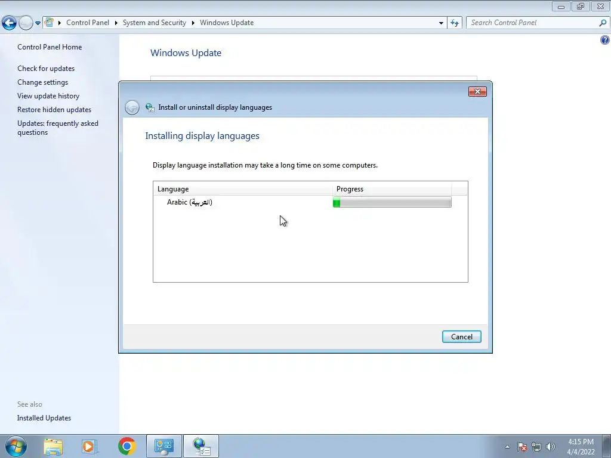Click the language pack wizard title icon
This screenshot has width=611, height=458.
click(150, 107)
